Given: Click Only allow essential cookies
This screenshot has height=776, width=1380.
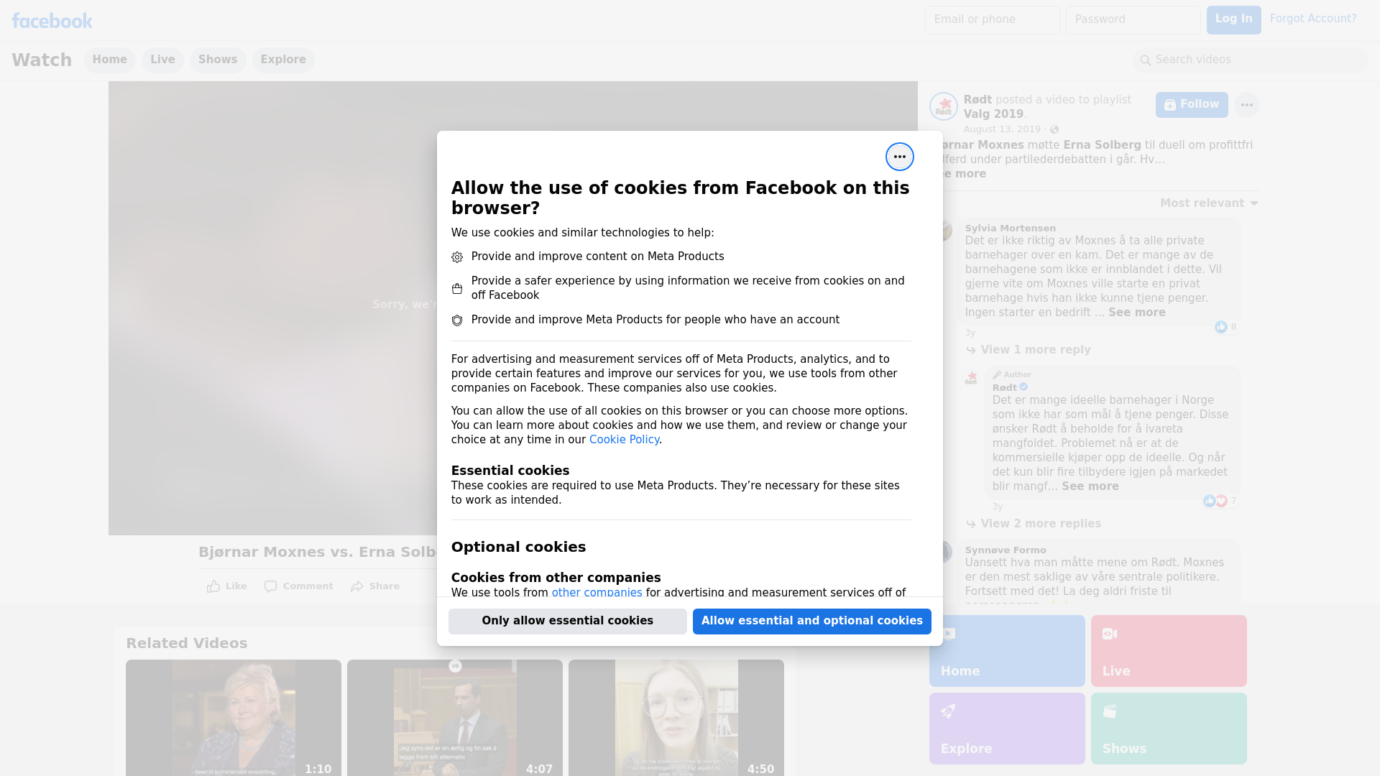Looking at the screenshot, I should (x=567, y=621).
